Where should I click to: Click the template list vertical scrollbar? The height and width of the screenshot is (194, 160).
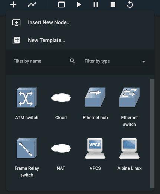pyautogui.click(x=152, y=133)
